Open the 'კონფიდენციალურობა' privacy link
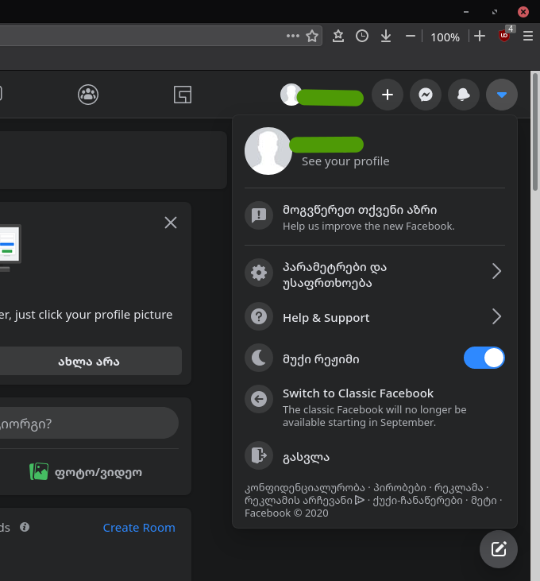This screenshot has width=540, height=581. [305, 488]
